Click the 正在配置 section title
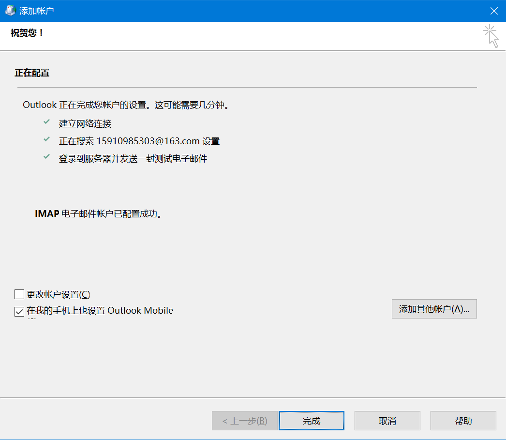This screenshot has width=506, height=440. click(x=32, y=73)
